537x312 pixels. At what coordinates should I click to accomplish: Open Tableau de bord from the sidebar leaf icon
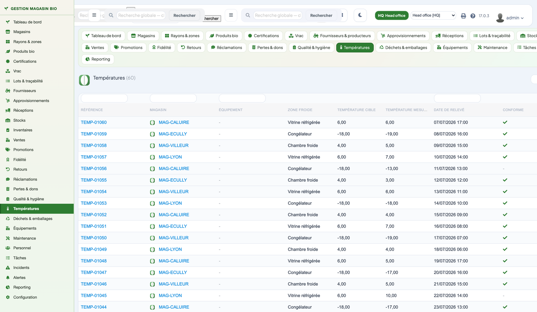coord(7,22)
